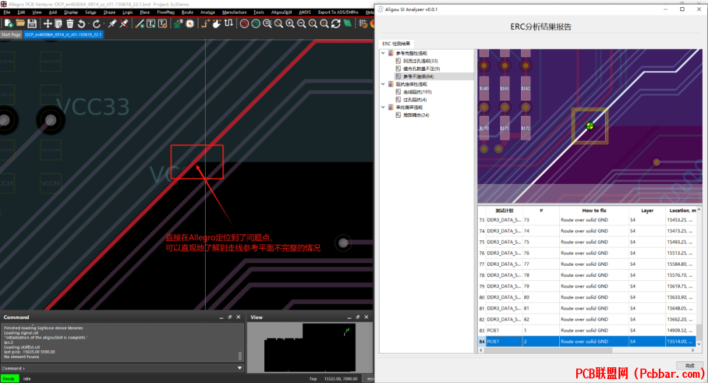Select the Add Connect routing icon
This screenshot has height=383, width=708.
[205, 24]
